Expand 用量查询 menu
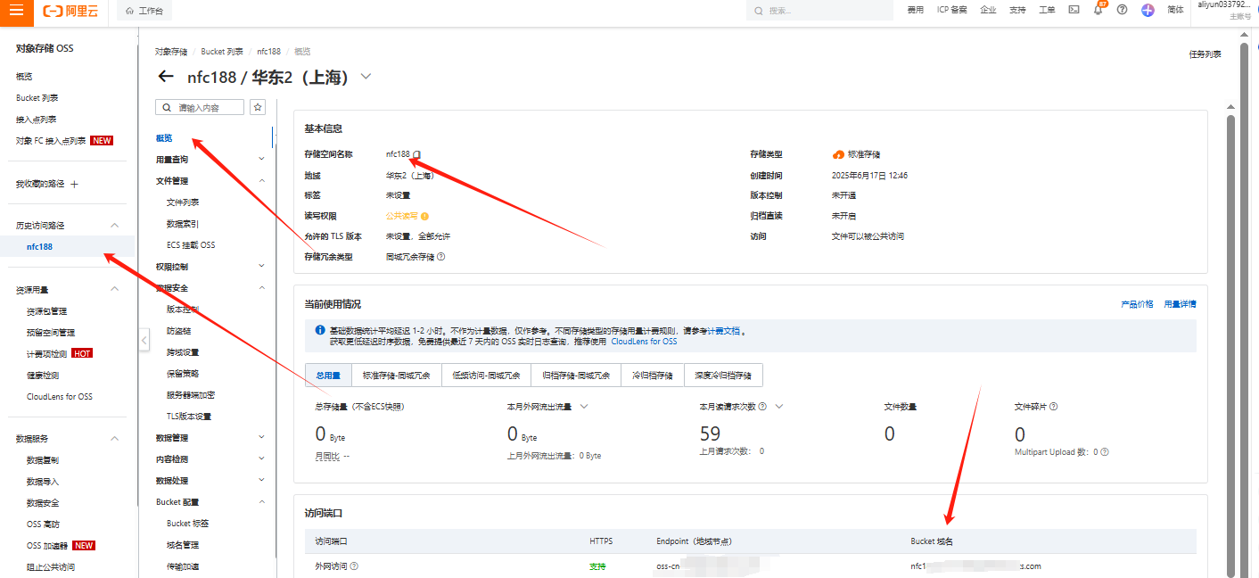 (261, 159)
